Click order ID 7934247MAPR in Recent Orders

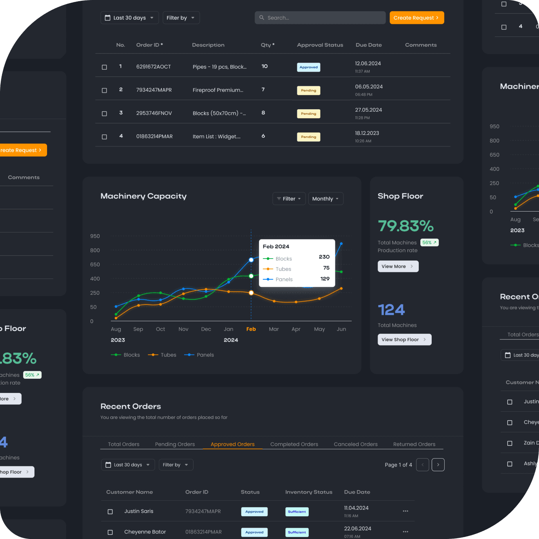[203, 511]
